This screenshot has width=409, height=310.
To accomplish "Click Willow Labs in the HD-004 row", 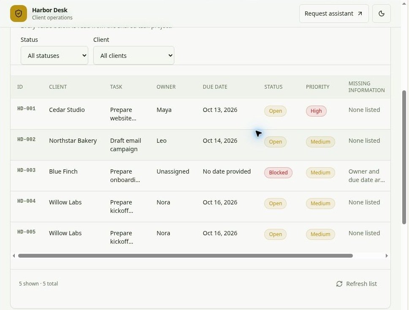I will tap(65, 202).
